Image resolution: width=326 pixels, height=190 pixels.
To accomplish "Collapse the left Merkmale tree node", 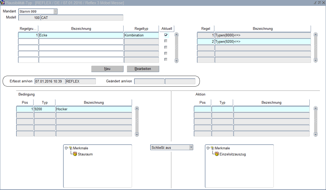I will pos(66,148).
